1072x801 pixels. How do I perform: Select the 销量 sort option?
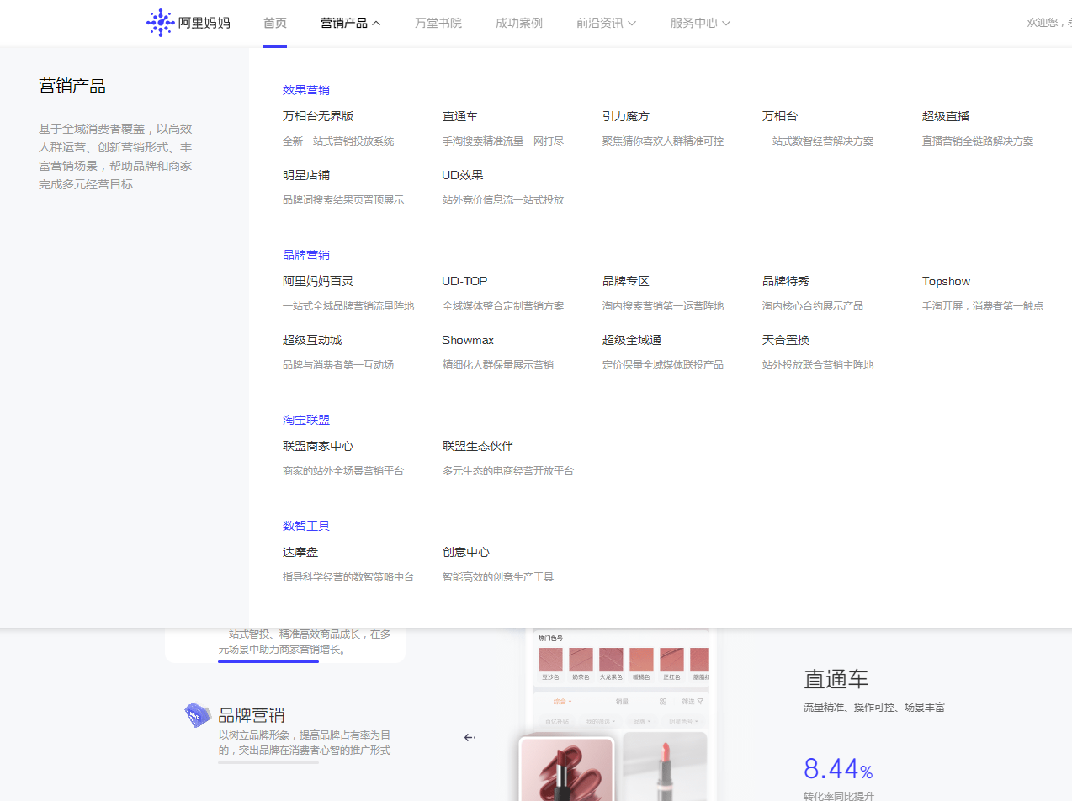pyautogui.click(x=622, y=701)
